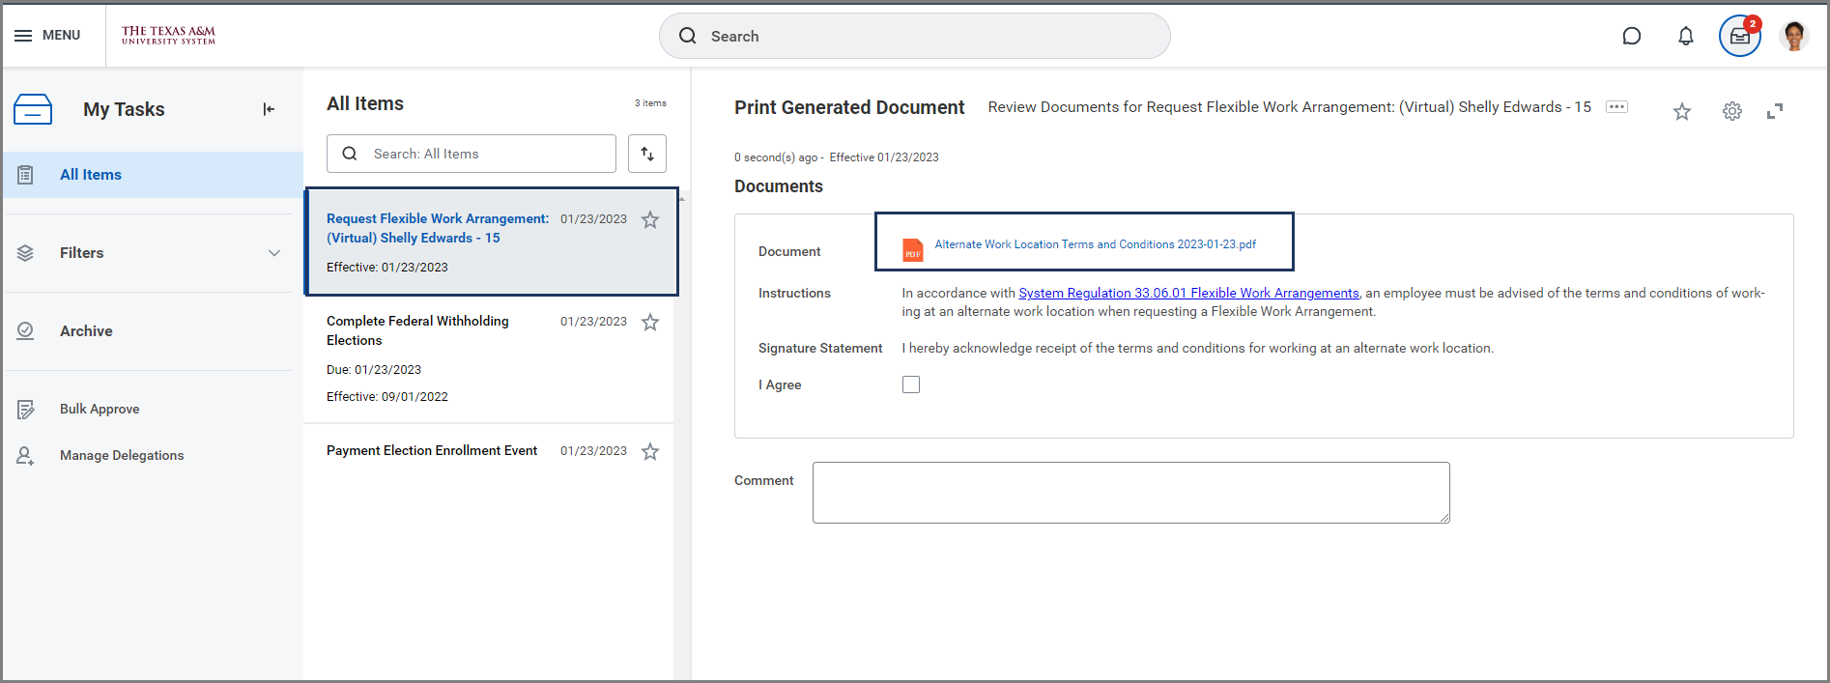This screenshot has height=683, width=1830.
Task: Favorite the Payment Election Enrollment Event
Action: pyautogui.click(x=650, y=452)
